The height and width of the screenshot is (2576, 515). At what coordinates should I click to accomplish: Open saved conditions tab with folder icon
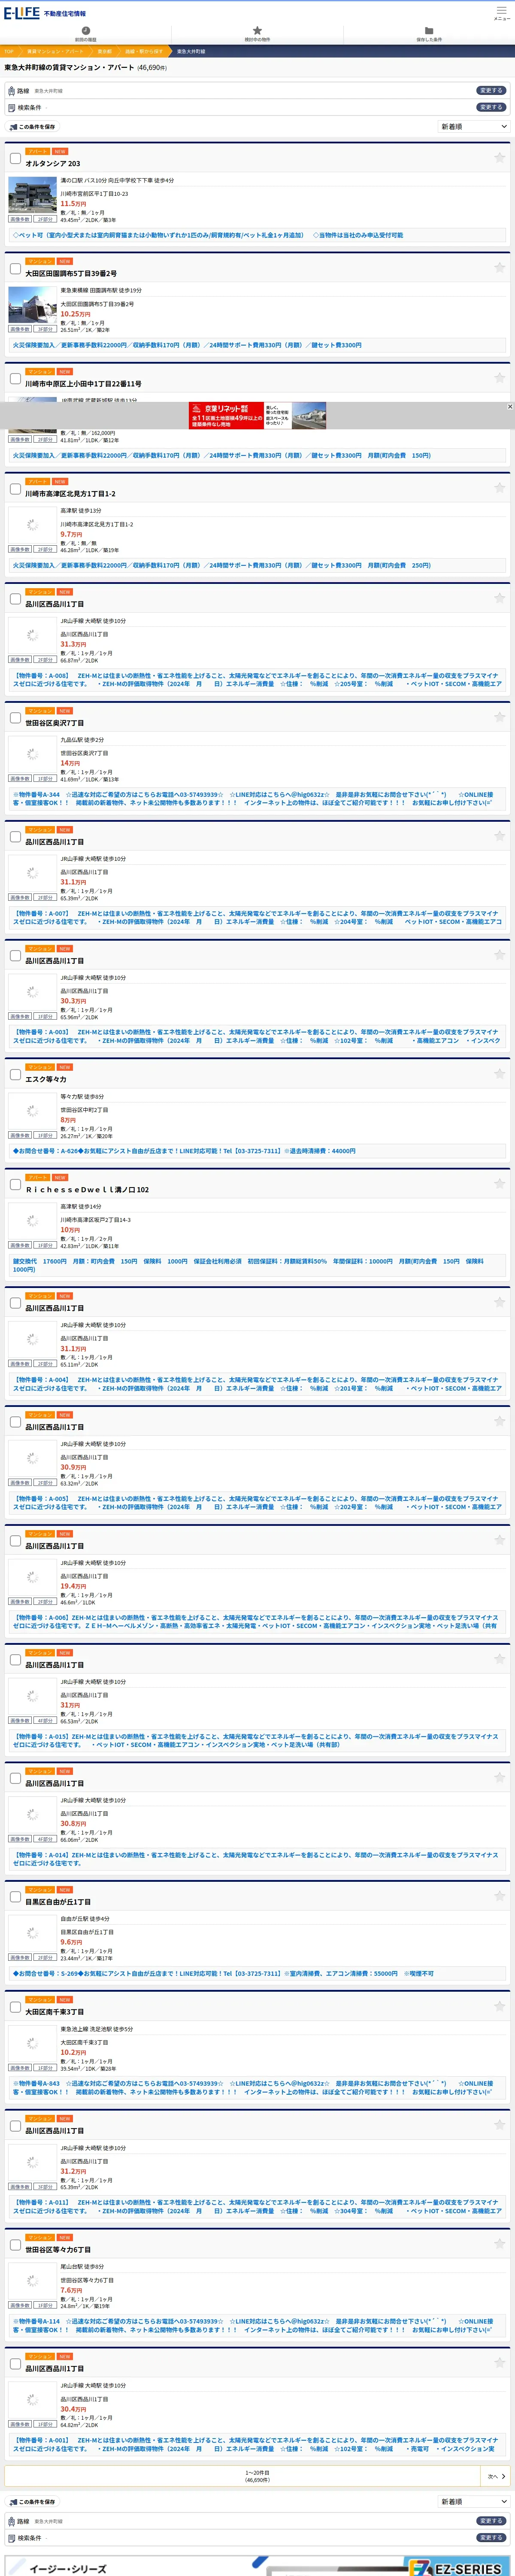coord(429,34)
